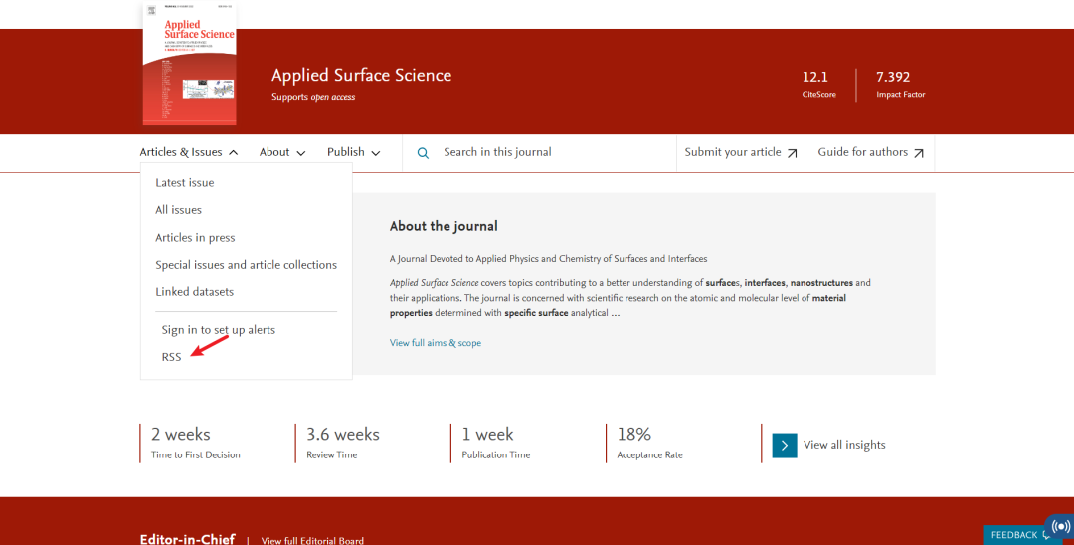Open Articles in press

(x=195, y=237)
